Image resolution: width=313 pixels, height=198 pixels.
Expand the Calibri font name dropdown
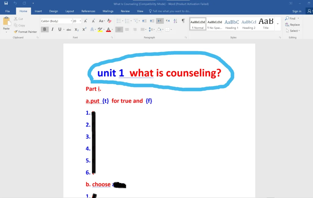(71, 21)
